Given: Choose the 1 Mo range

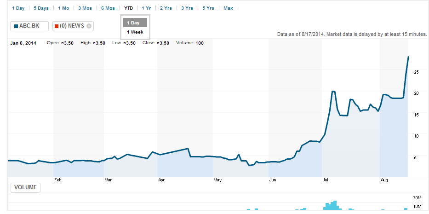Looking at the screenshot, I should tap(63, 8).
